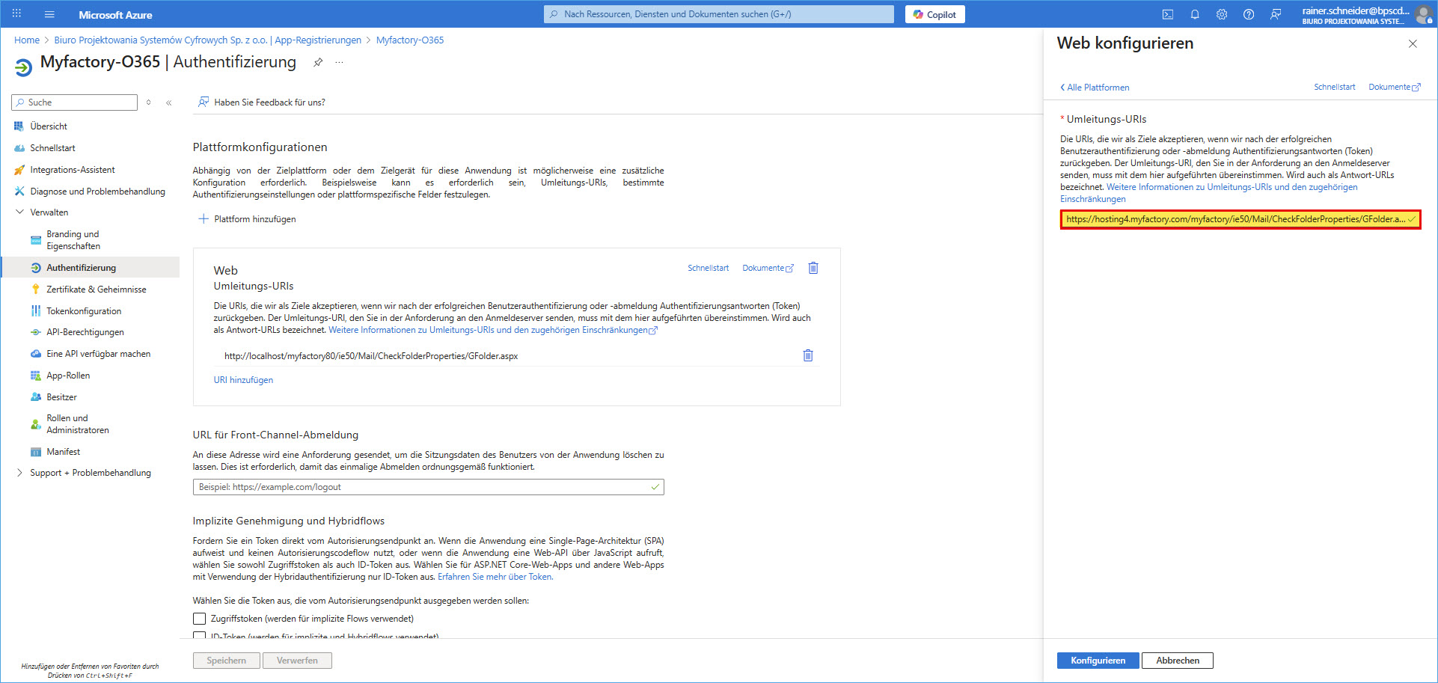
Task: Expand Support + Problembehandlung section
Action: (x=19, y=473)
